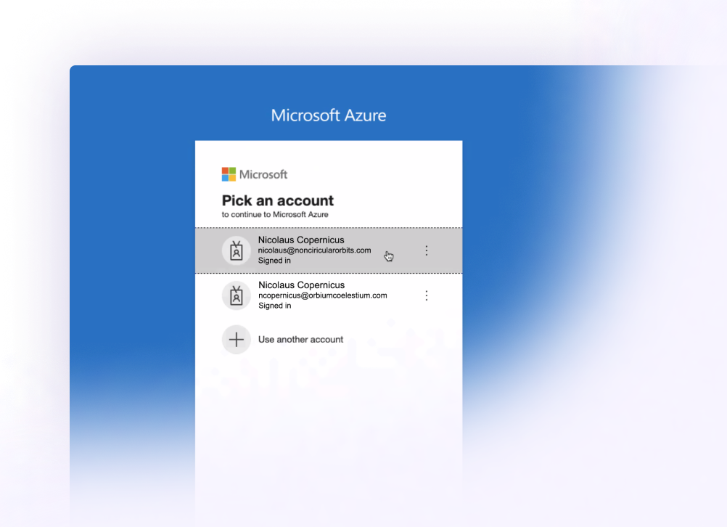Image resolution: width=727 pixels, height=527 pixels.
Task: Select the "Use another account" option
Action: pos(300,340)
